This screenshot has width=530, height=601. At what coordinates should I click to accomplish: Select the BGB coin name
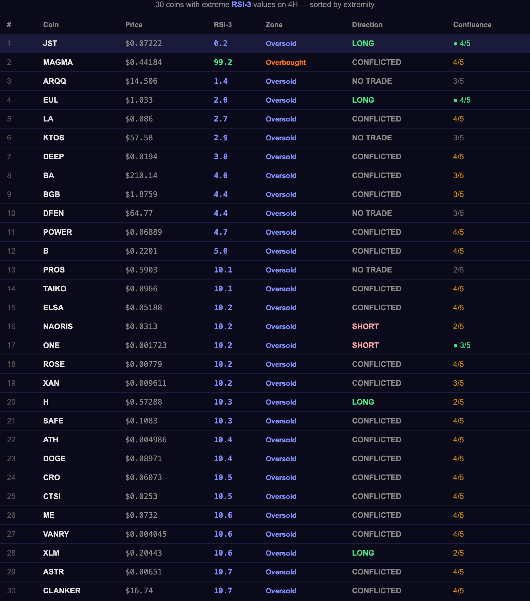(x=52, y=195)
